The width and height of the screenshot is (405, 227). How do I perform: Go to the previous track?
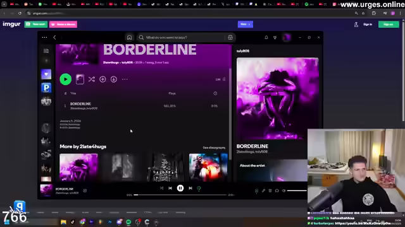[170, 188]
